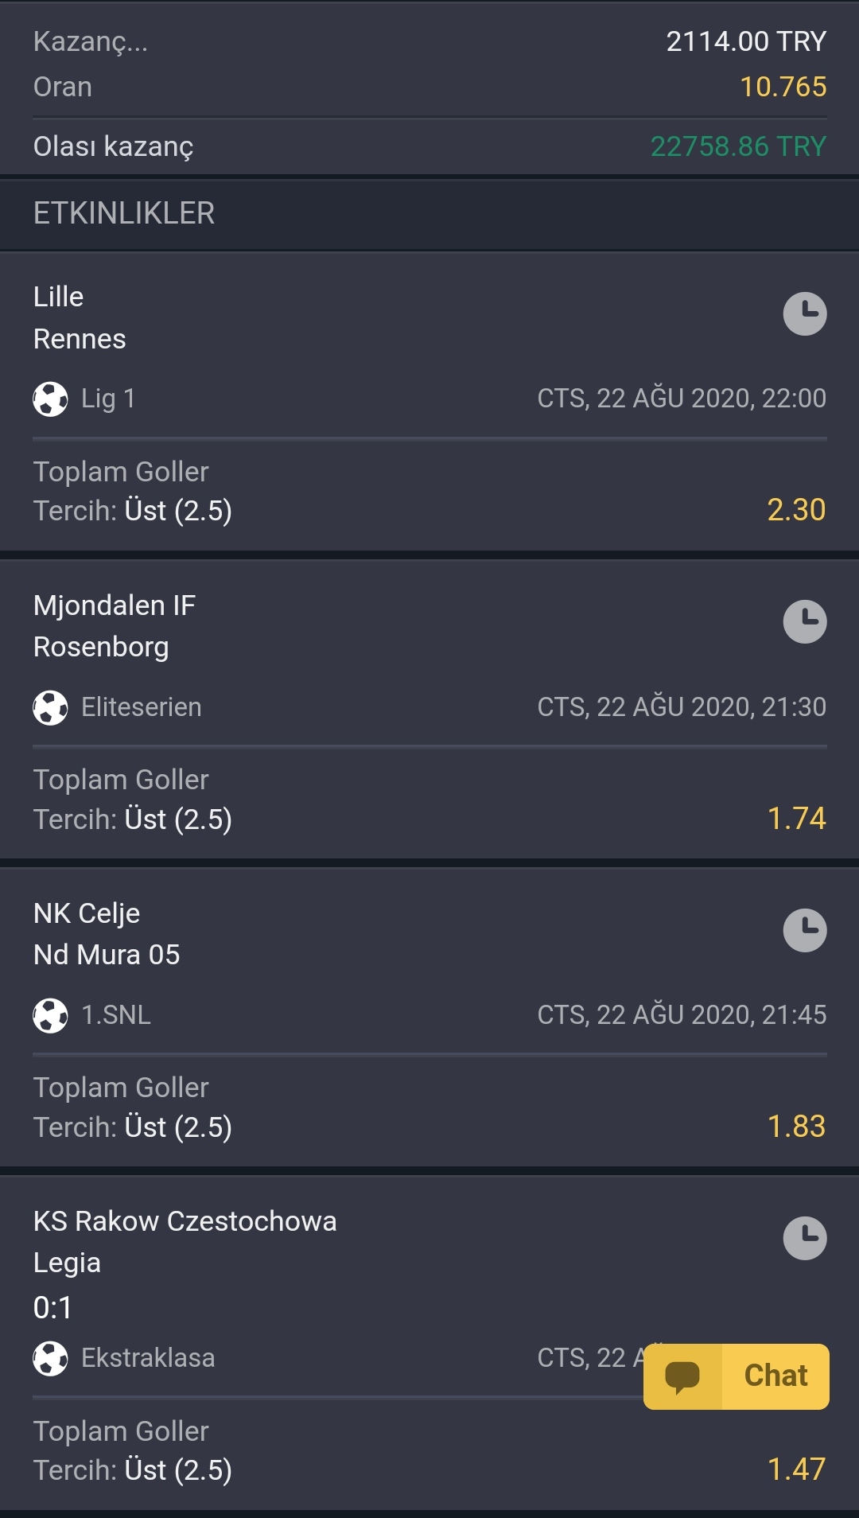Tap the soccer ball icon beside Ekstraklasa
859x1518 pixels.
[50, 1358]
